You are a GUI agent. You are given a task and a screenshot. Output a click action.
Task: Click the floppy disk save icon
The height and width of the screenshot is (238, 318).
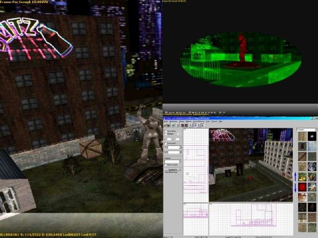point(168,125)
